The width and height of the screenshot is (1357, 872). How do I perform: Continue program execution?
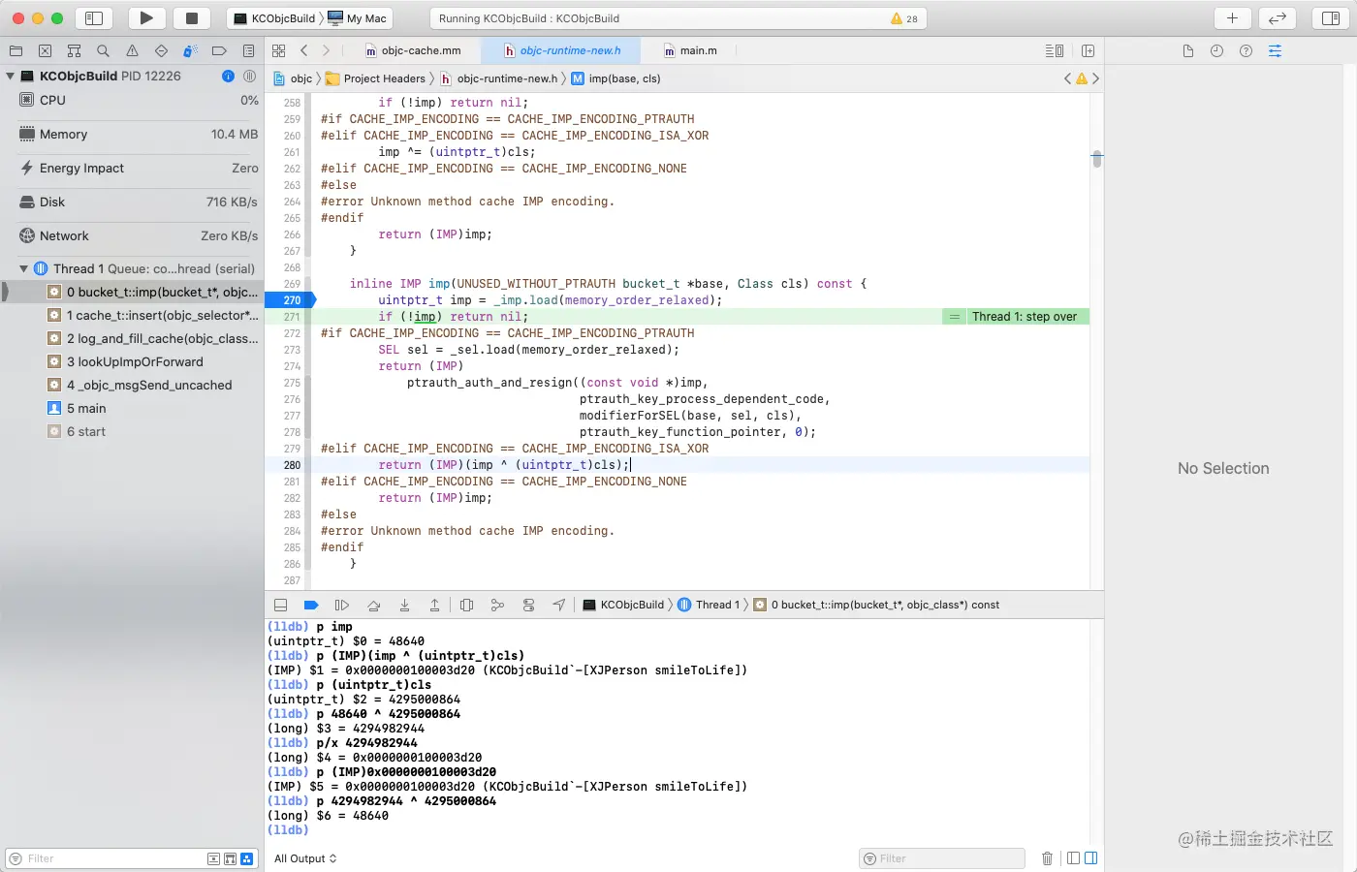[342, 605]
